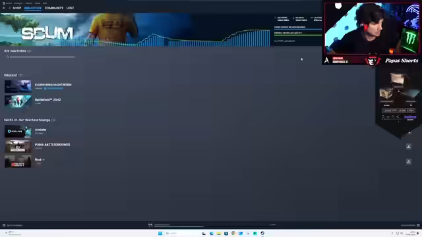
Task: Click the download icon next to PUBG: BATTLEGROUNDS
Action: (x=409, y=146)
